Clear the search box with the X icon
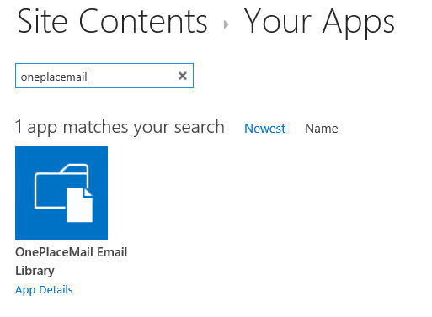The image size is (432, 317). click(183, 76)
